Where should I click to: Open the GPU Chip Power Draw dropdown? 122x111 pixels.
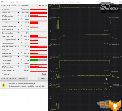19,40
